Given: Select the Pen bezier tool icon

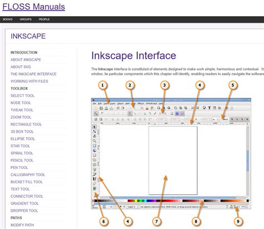Looking at the screenshot, I should pyautogui.click(x=95, y=174).
